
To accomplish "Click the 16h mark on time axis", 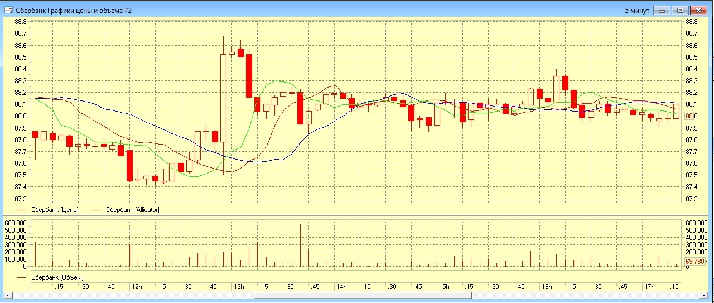I will 547,286.
